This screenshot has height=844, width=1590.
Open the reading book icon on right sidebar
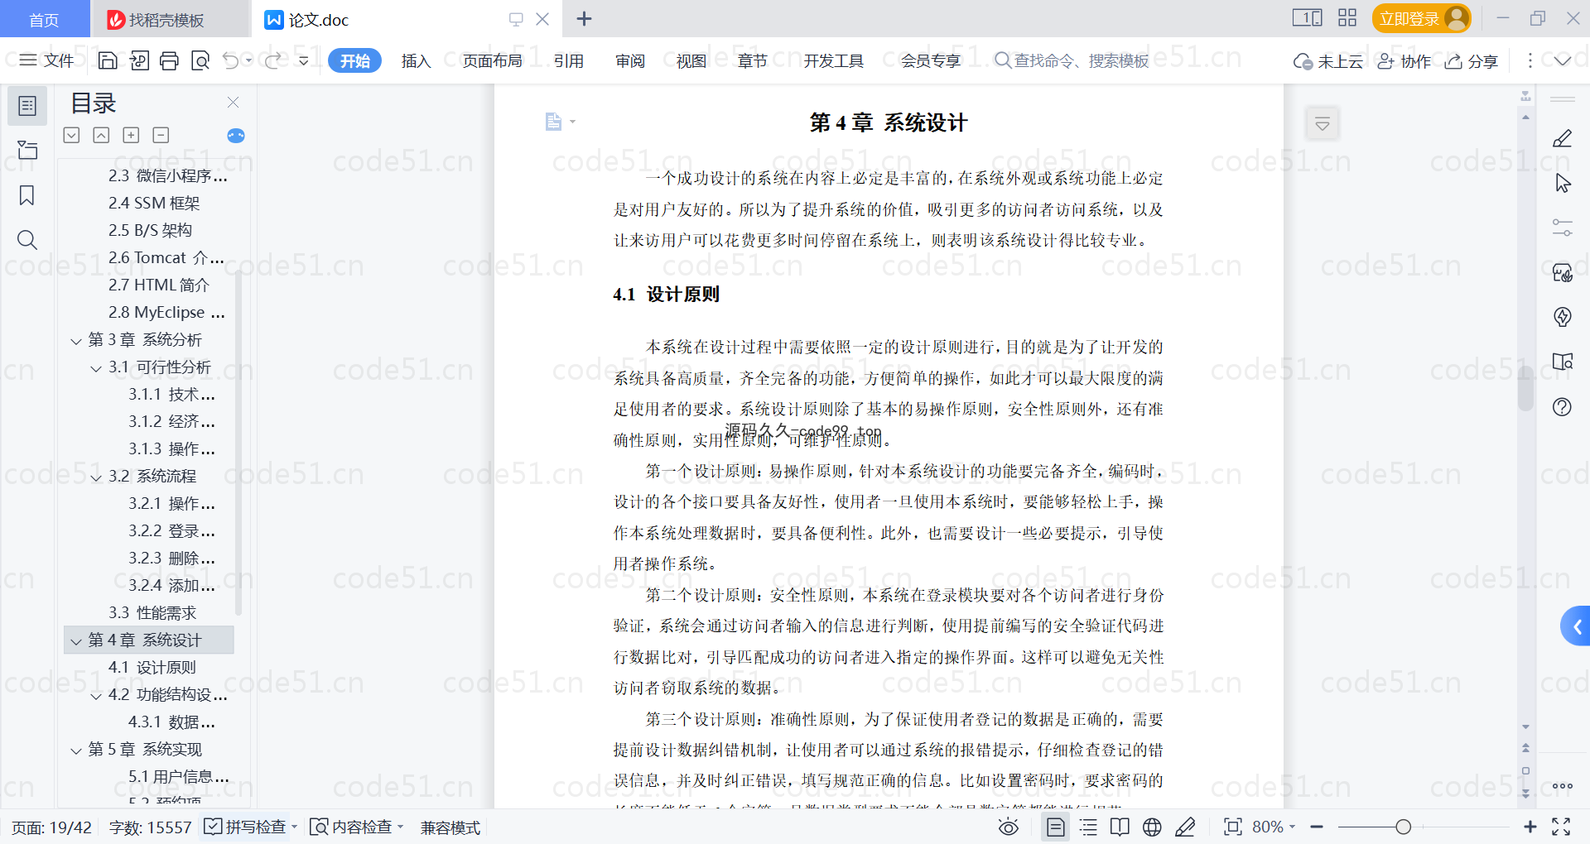click(x=1563, y=362)
